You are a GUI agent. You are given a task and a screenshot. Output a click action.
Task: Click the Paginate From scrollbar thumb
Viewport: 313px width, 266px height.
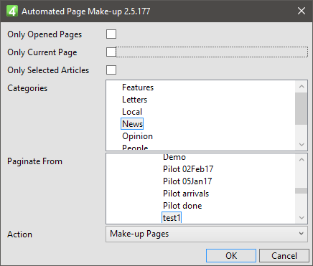(301, 191)
